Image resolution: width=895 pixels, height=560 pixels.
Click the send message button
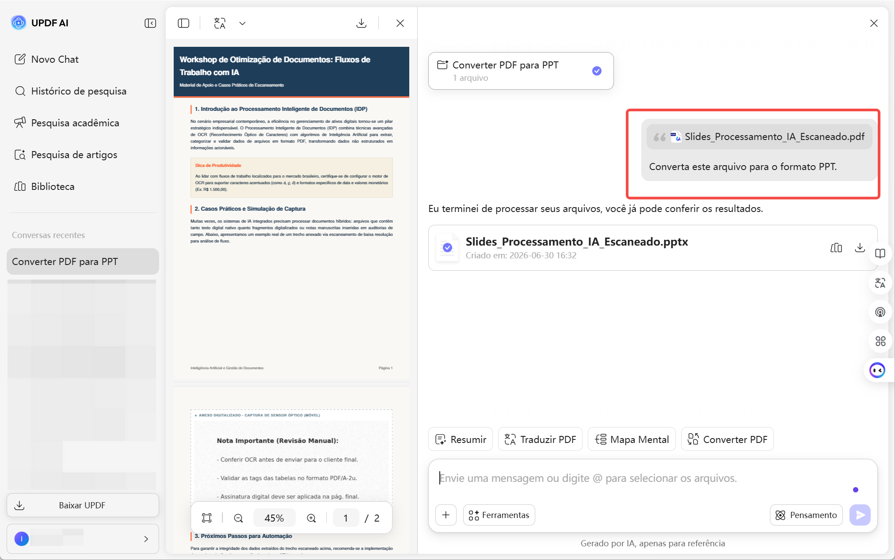tap(860, 515)
